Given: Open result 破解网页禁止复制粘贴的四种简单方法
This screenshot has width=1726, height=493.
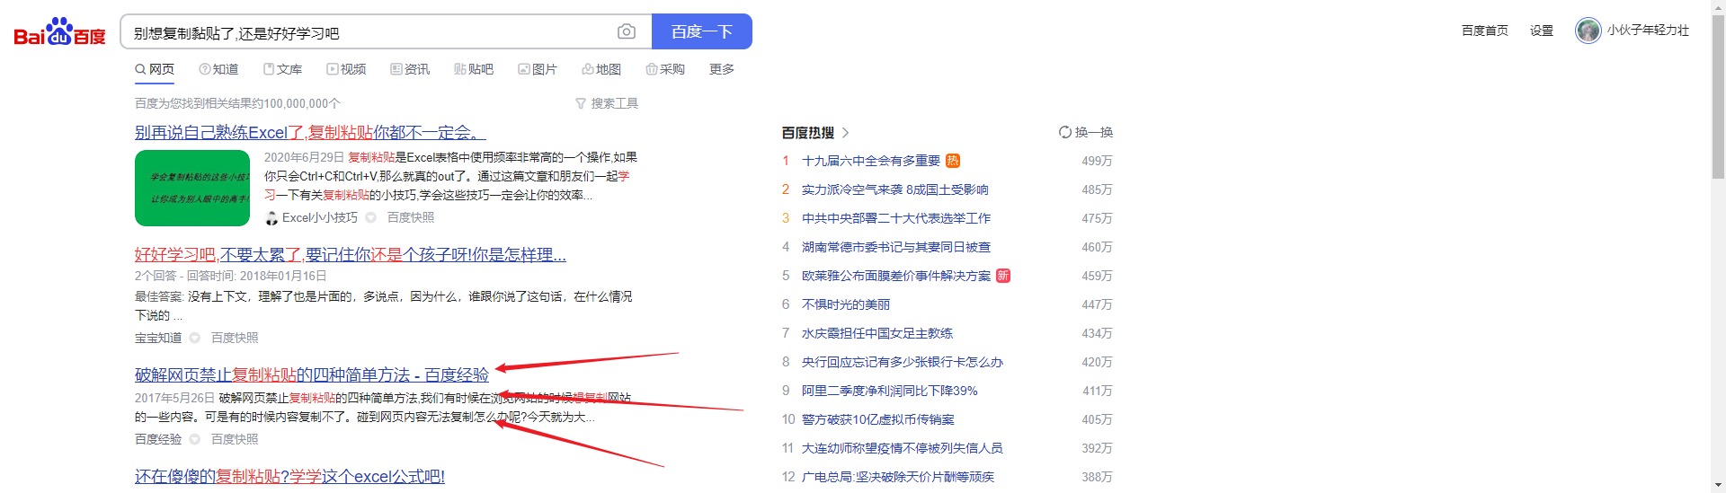Looking at the screenshot, I should pos(312,375).
